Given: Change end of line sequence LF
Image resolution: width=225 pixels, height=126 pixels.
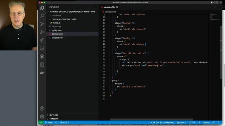Looking at the screenshot, I should 199,122.
